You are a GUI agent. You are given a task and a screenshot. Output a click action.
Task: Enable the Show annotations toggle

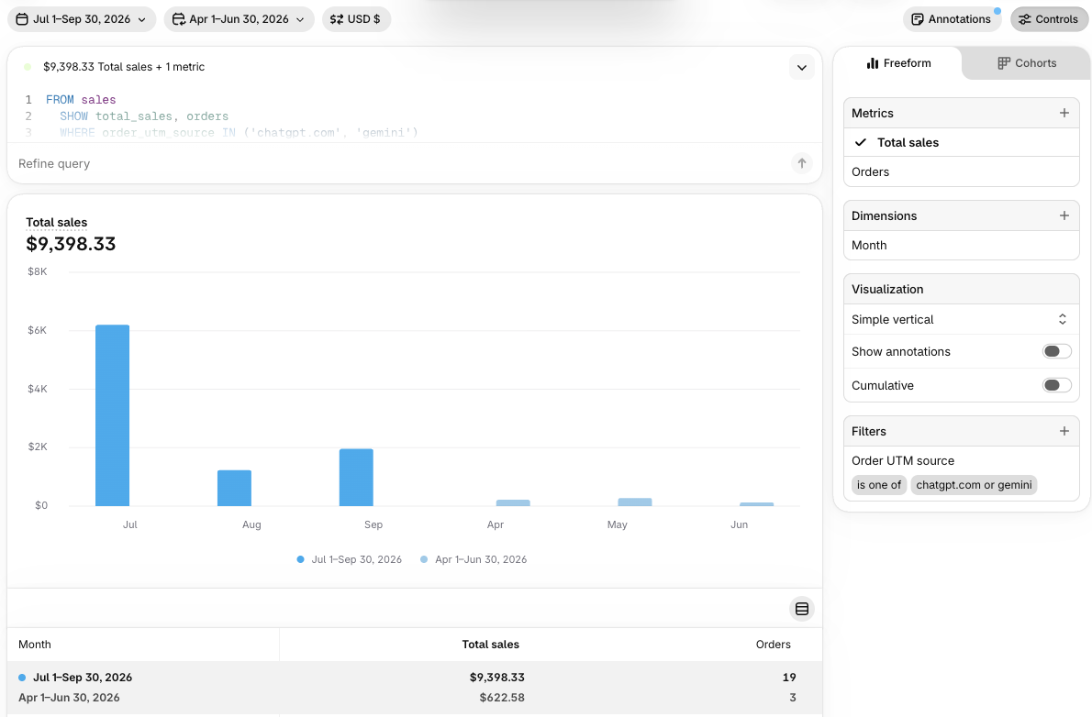(x=1056, y=351)
